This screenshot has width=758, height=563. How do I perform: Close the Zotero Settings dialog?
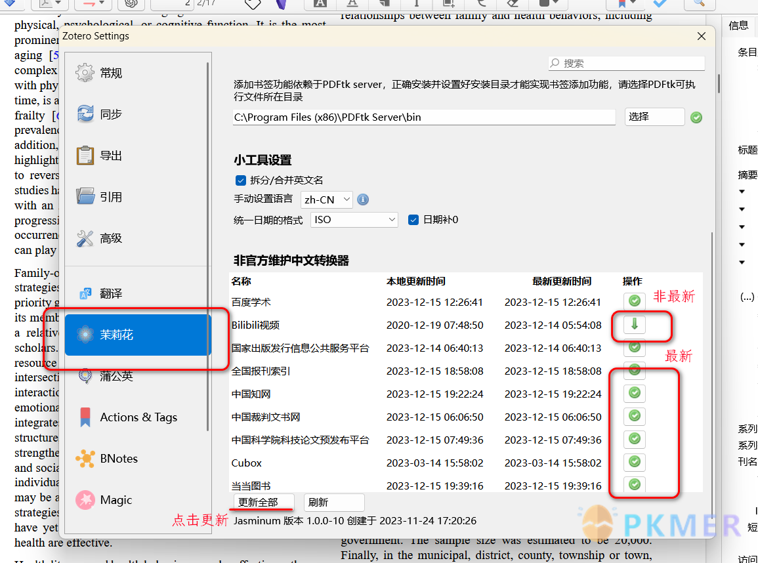point(702,36)
